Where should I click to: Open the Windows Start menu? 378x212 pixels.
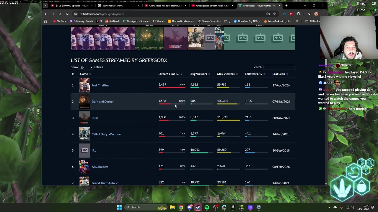[119, 207]
